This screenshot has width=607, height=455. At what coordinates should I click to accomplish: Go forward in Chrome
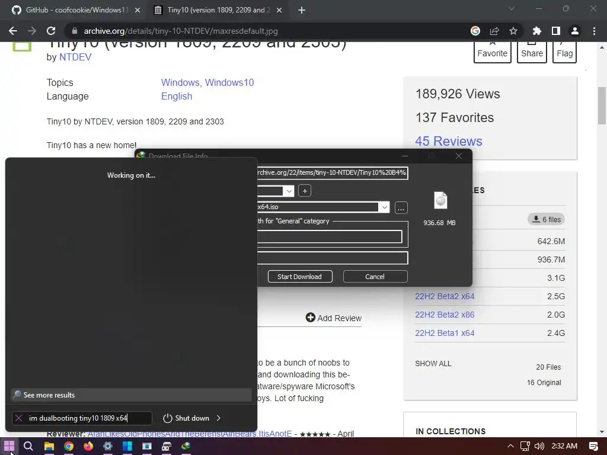pos(32,31)
